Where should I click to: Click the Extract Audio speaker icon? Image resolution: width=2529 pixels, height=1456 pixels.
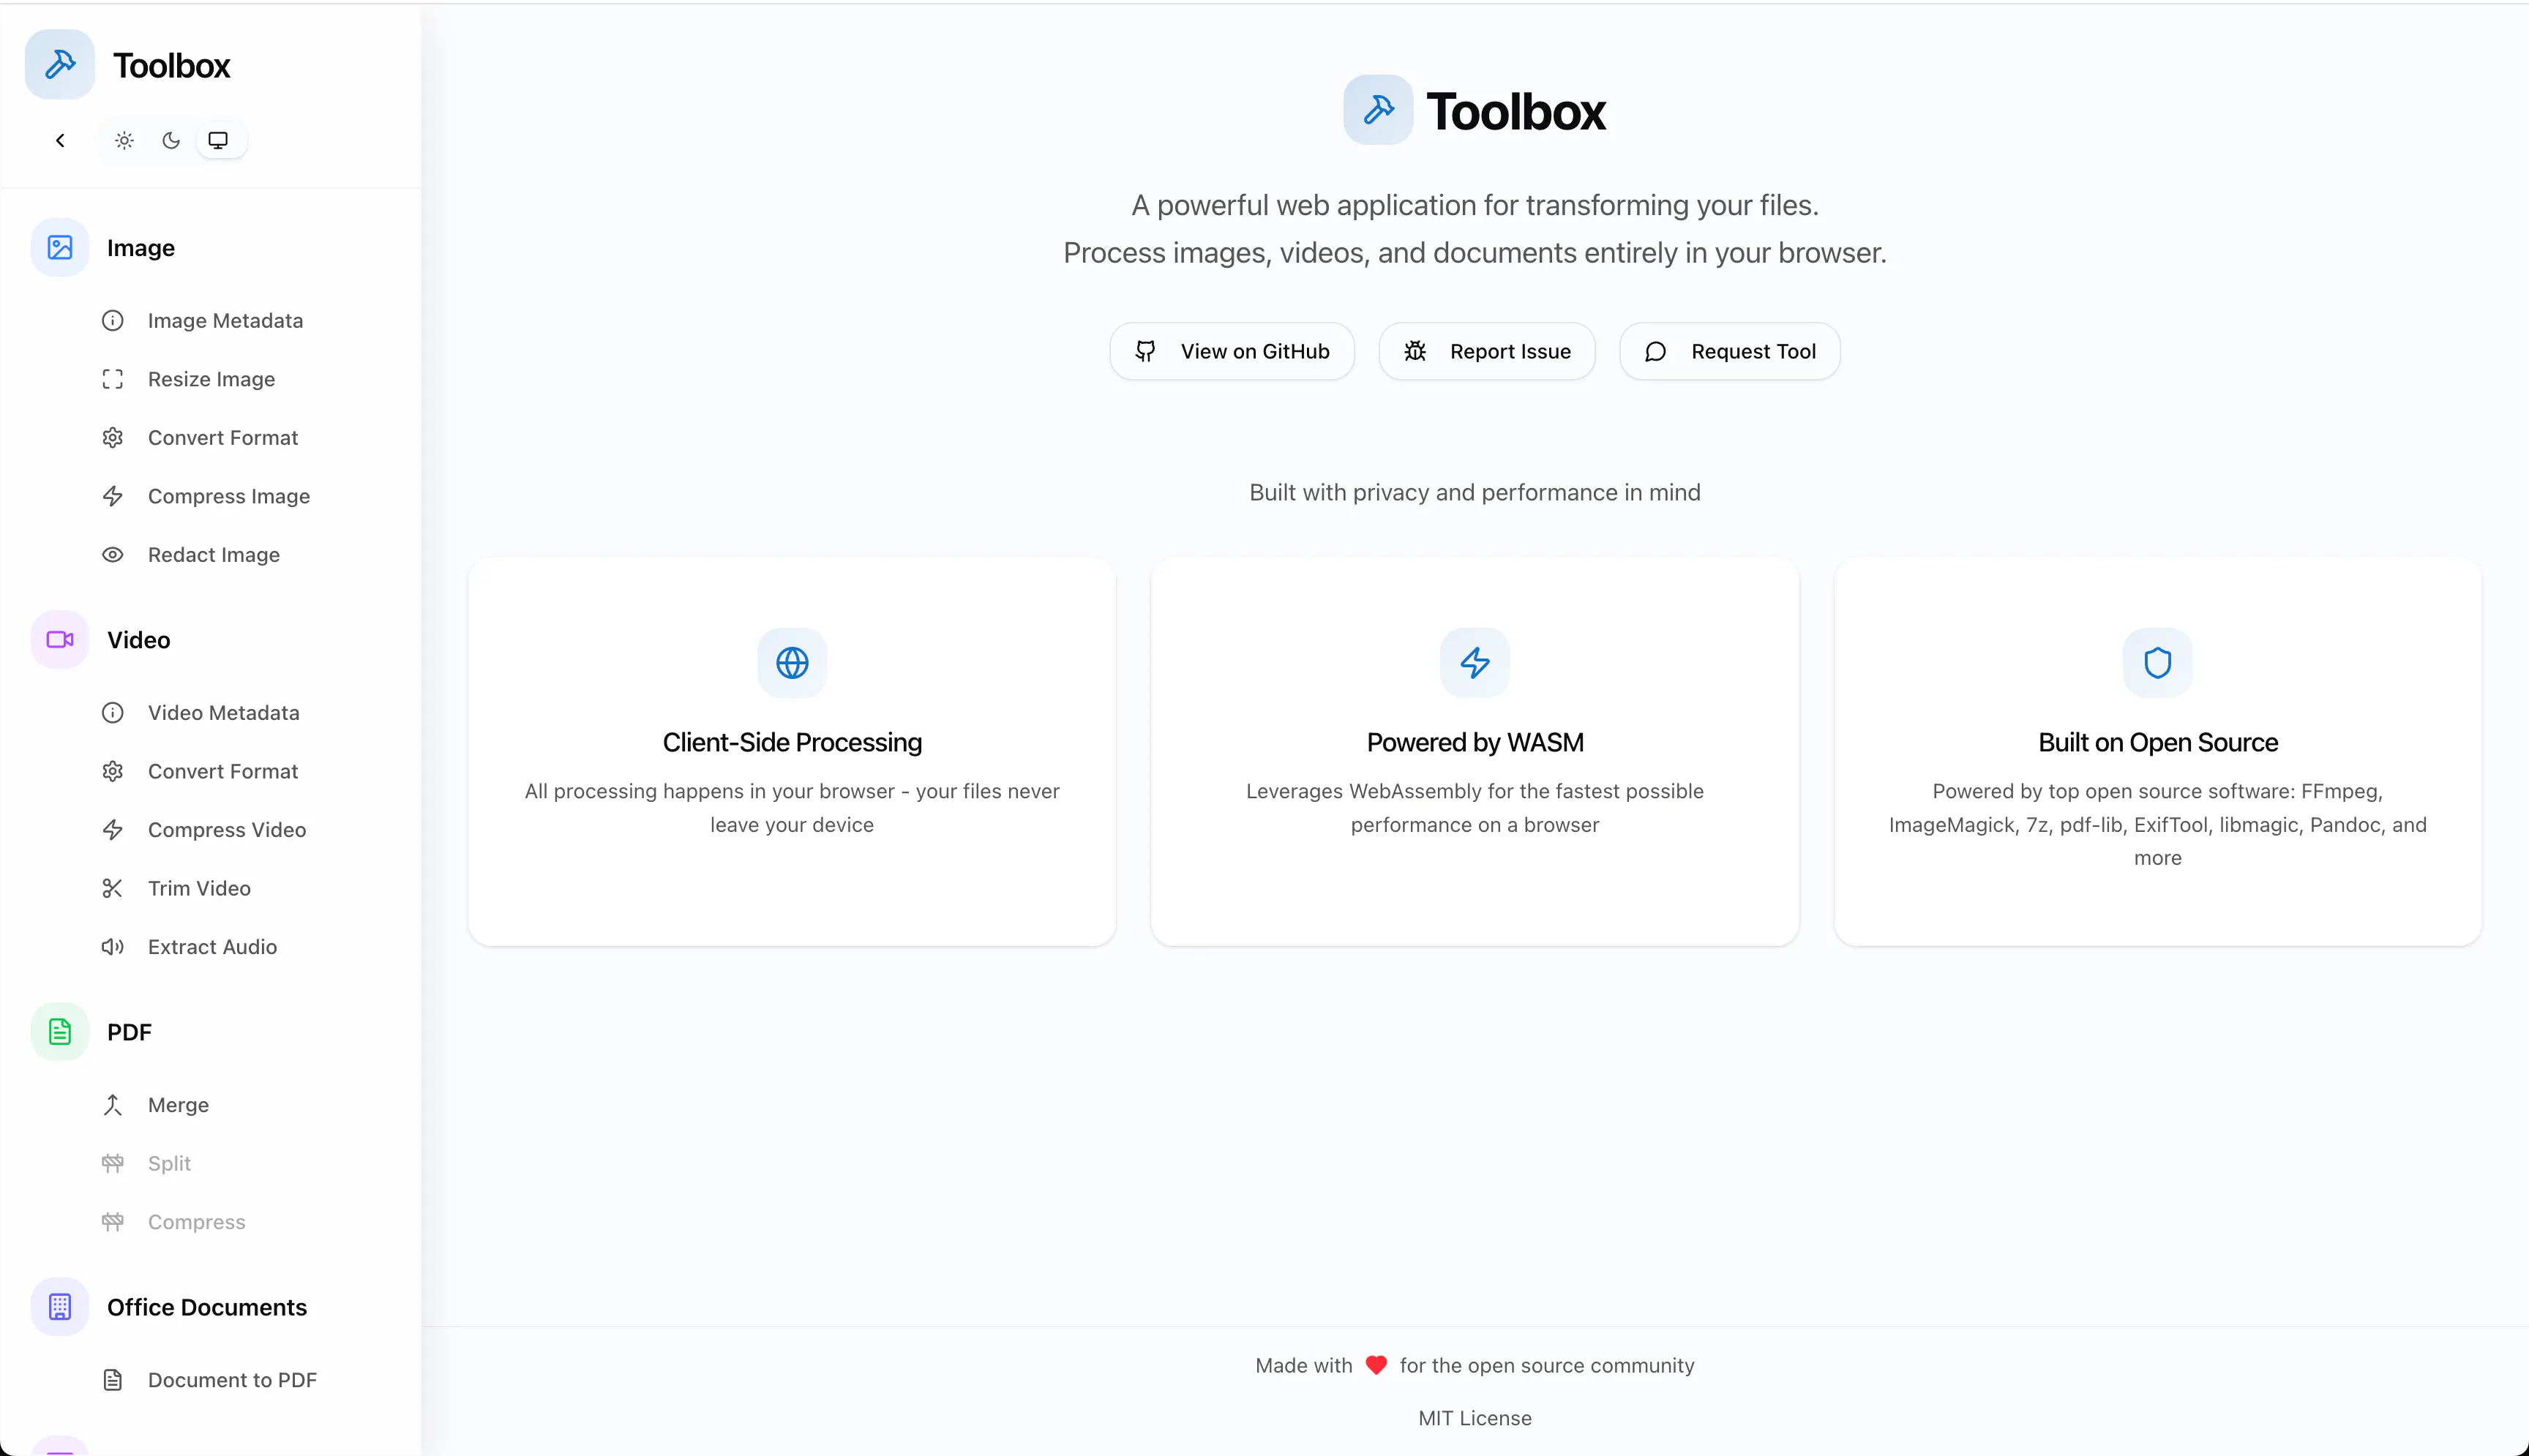pos(113,947)
